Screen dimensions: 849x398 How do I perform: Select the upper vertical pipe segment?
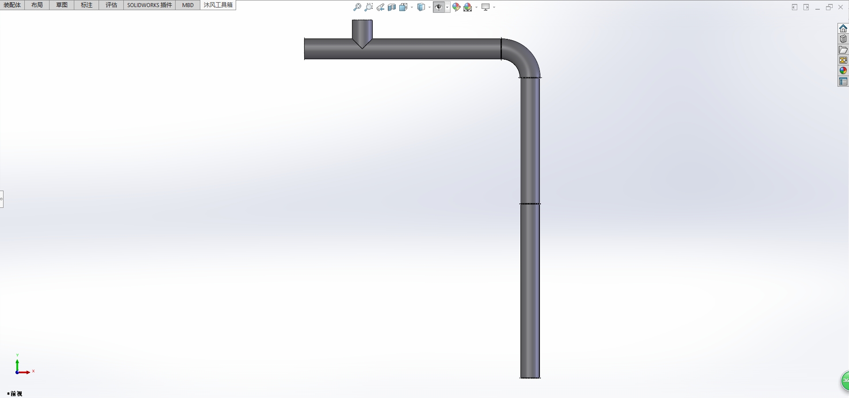pos(530,141)
